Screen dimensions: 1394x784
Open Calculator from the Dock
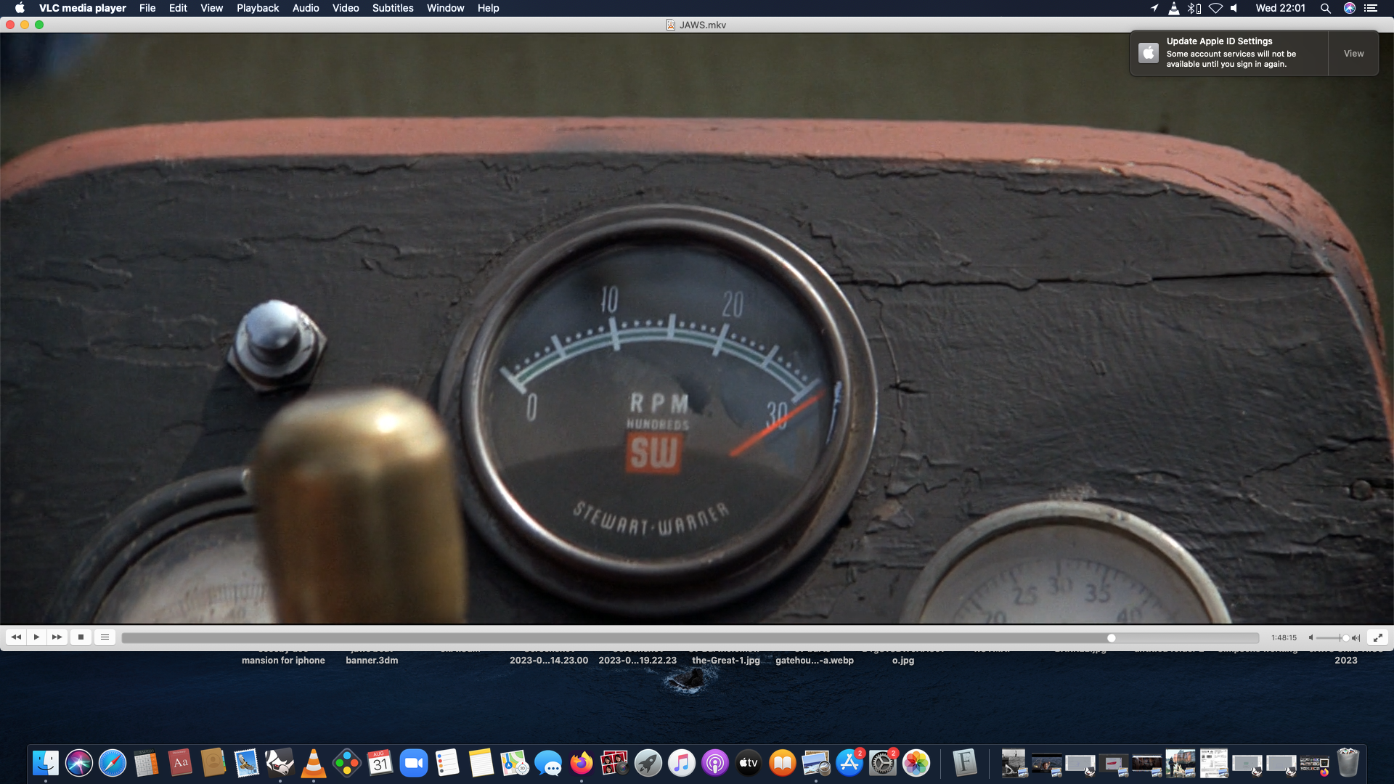coord(146,763)
